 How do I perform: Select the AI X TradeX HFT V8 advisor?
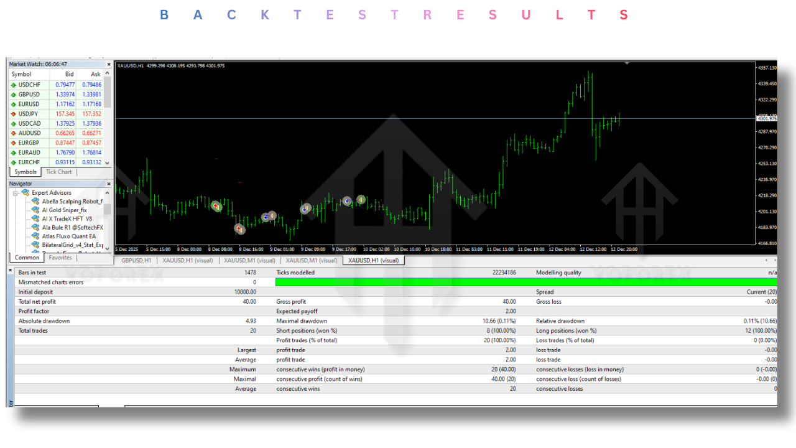point(34,218)
